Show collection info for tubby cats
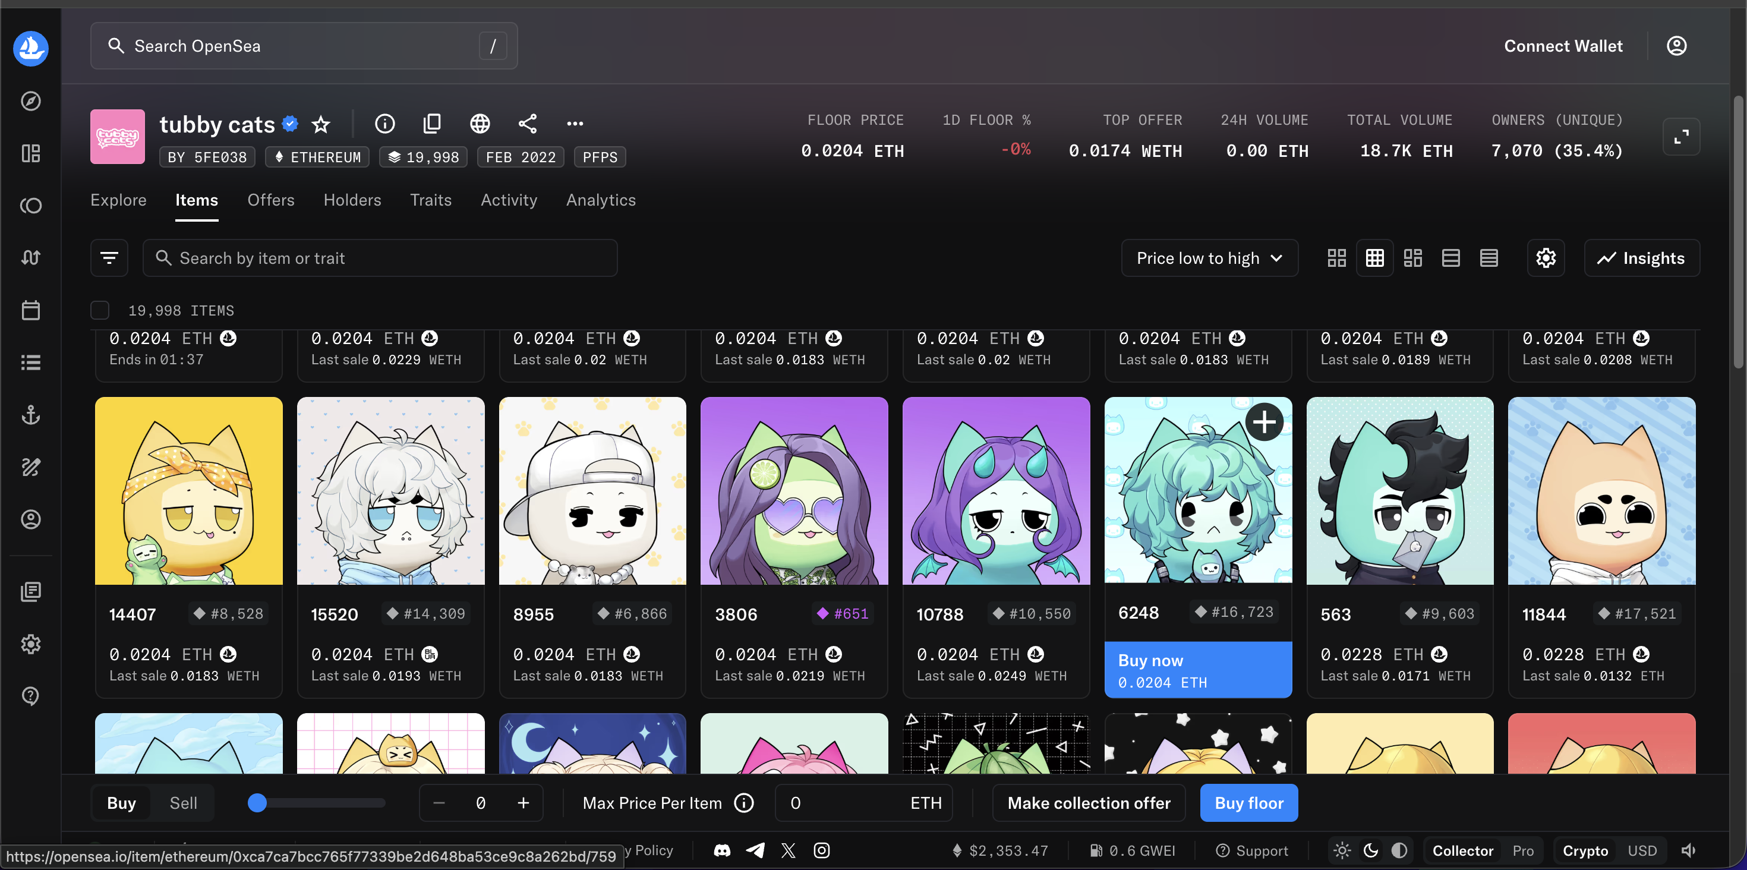 (x=384, y=124)
